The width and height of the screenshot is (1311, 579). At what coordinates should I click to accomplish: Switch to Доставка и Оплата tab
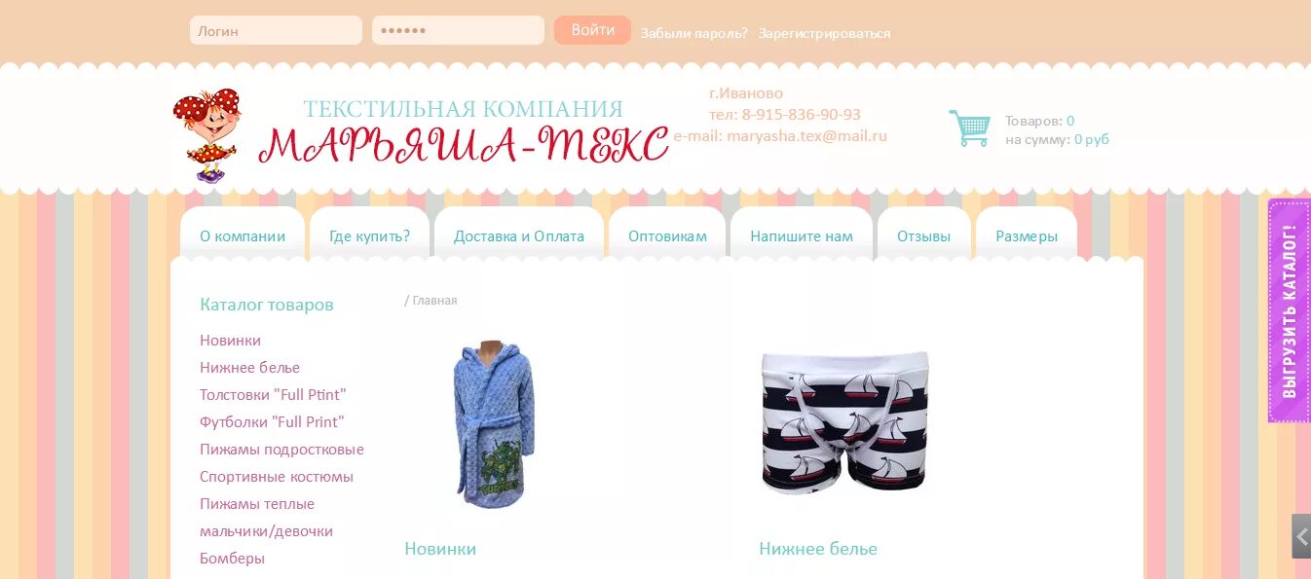pos(519,235)
